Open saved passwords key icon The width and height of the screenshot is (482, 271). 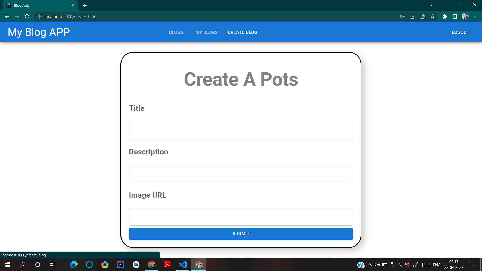point(402,17)
